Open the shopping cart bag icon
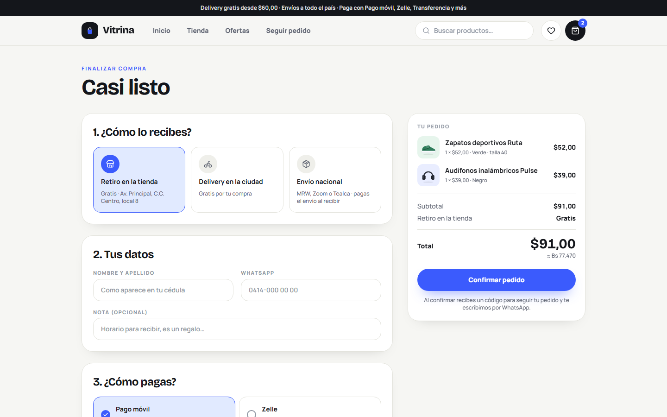The width and height of the screenshot is (667, 417). pyautogui.click(x=575, y=31)
